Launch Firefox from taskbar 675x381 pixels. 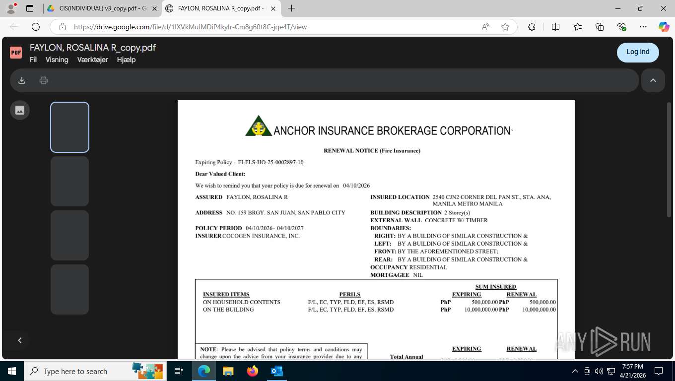[252, 371]
